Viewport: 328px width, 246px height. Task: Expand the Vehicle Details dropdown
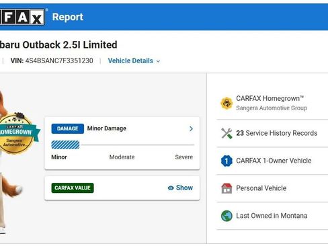pyautogui.click(x=134, y=60)
